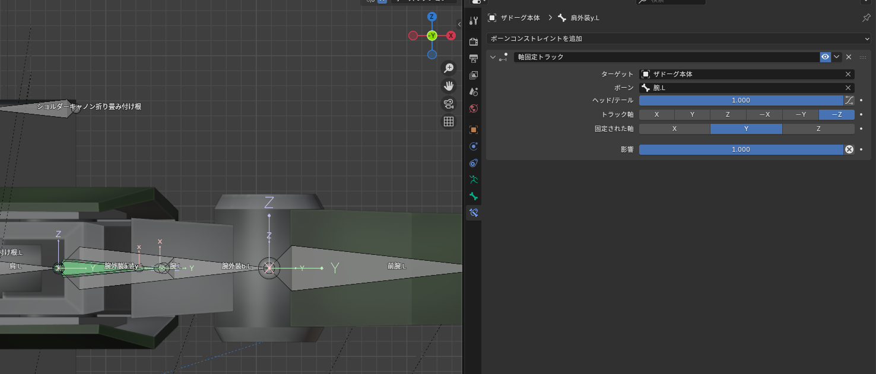This screenshot has width=876, height=374.
Task: Click the 影響 influence slider
Action: pos(741,149)
